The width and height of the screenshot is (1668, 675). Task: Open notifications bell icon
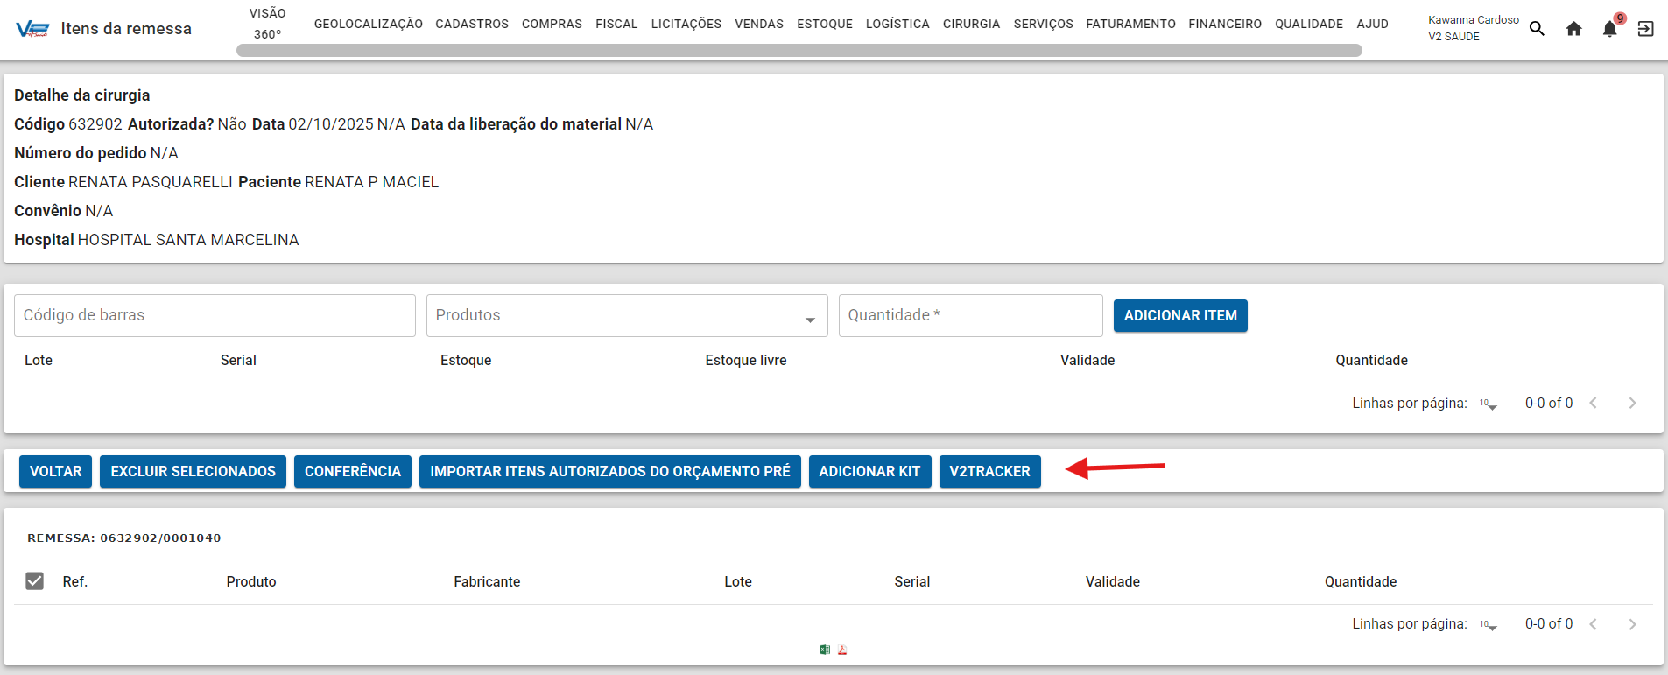point(1609,29)
